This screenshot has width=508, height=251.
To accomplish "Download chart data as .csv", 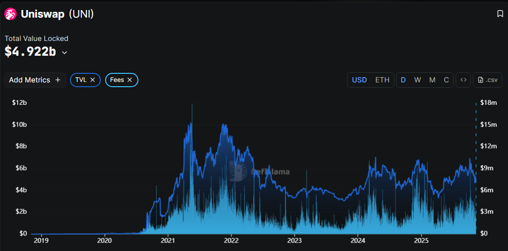I will (x=488, y=80).
